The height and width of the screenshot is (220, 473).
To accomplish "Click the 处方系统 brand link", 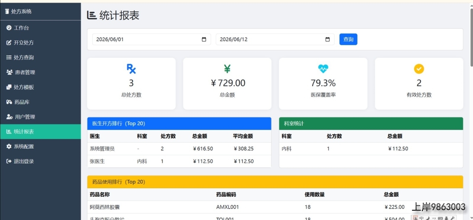I will pos(19,11).
